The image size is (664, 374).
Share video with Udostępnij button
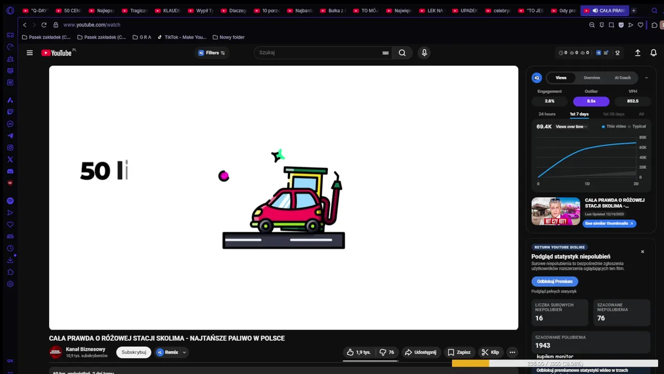[421, 352]
